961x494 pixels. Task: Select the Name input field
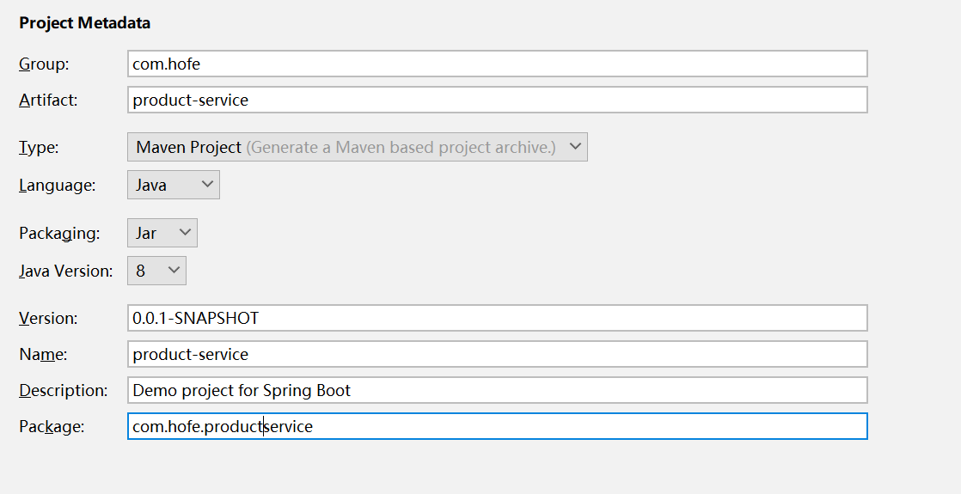point(497,354)
